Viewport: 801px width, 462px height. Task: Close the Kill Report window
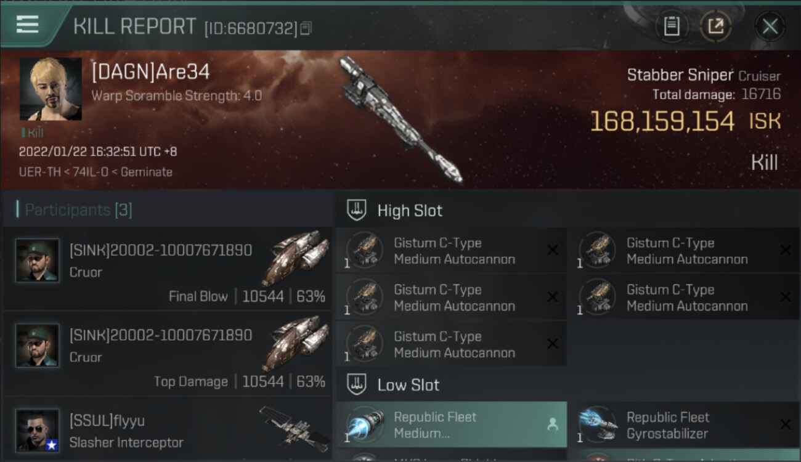coord(770,26)
